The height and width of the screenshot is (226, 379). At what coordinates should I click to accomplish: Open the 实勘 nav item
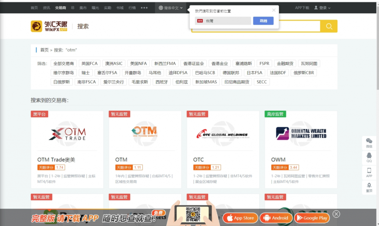(x=108, y=8)
